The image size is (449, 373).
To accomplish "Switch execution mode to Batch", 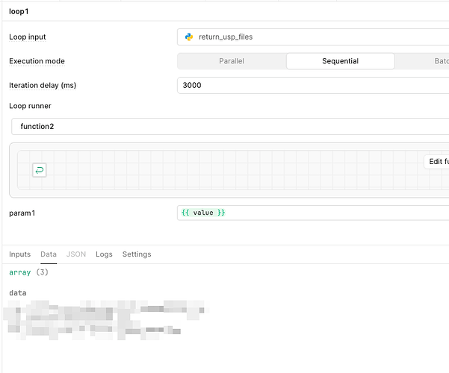I will tap(426, 61).
